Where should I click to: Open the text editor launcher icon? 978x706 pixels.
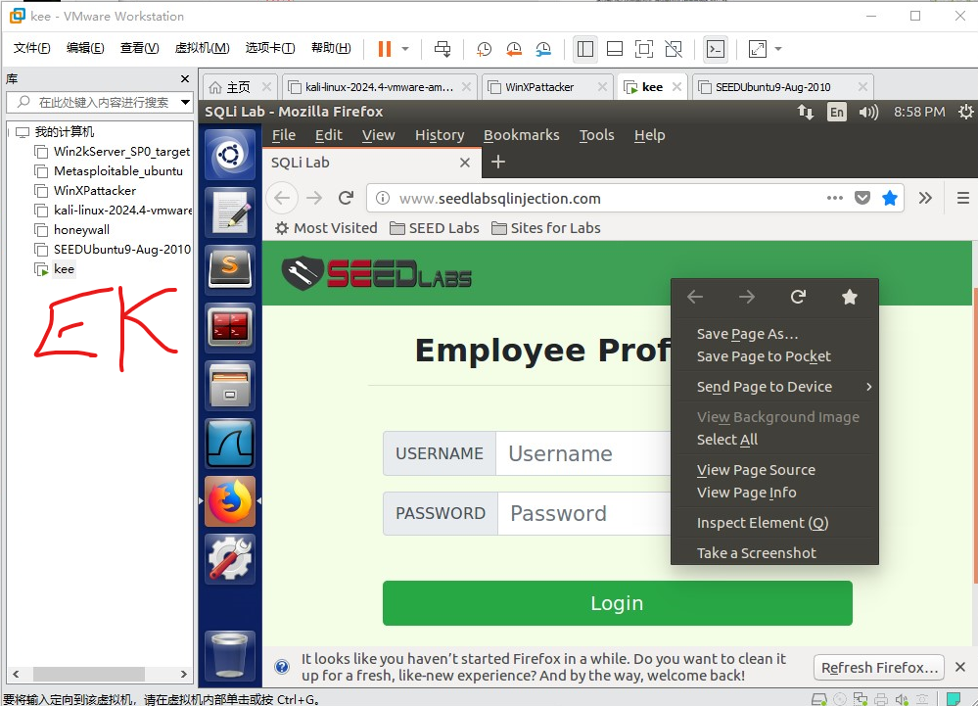[229, 212]
